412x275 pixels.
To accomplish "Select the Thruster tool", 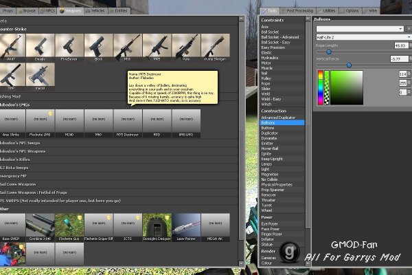I will [x=282, y=200].
